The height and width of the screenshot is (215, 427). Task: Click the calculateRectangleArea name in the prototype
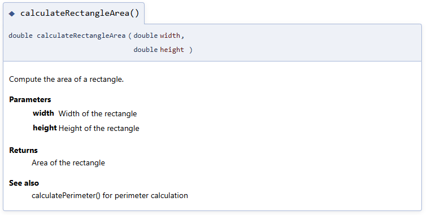pyautogui.click(x=81, y=36)
